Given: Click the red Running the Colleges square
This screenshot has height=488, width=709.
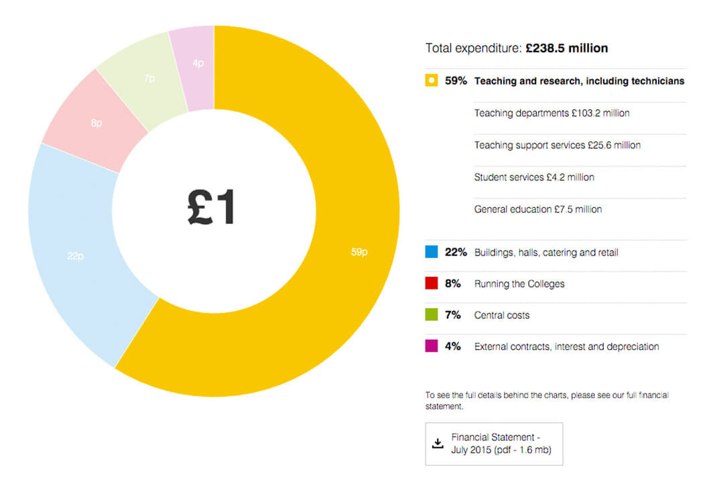Looking at the screenshot, I should 432,284.
